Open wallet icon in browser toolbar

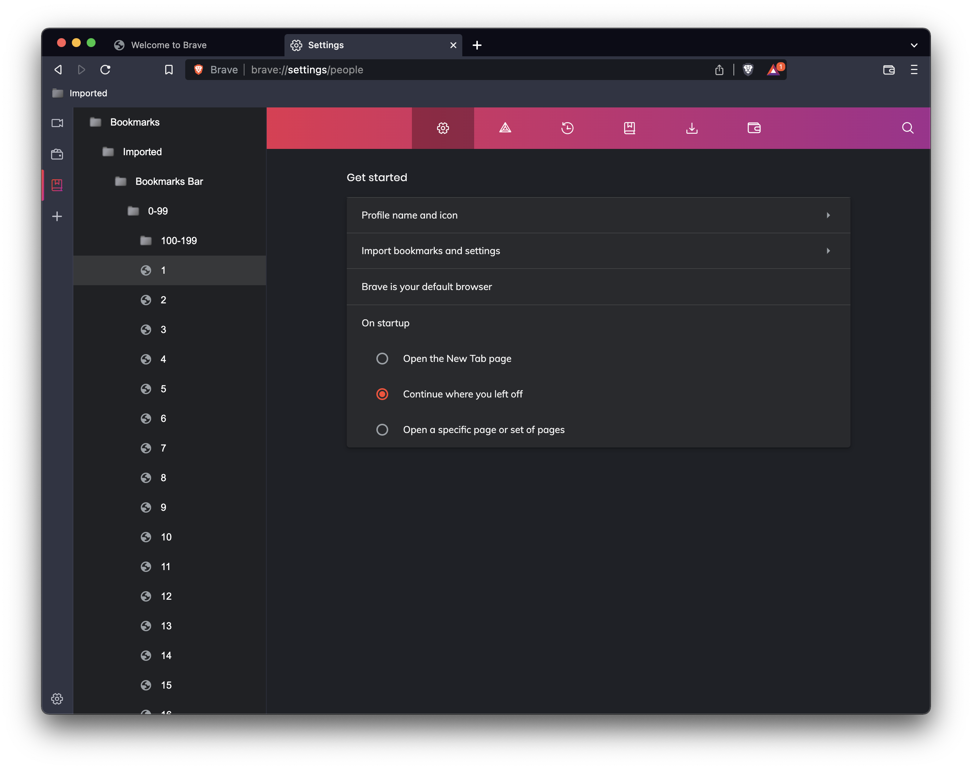tap(888, 70)
